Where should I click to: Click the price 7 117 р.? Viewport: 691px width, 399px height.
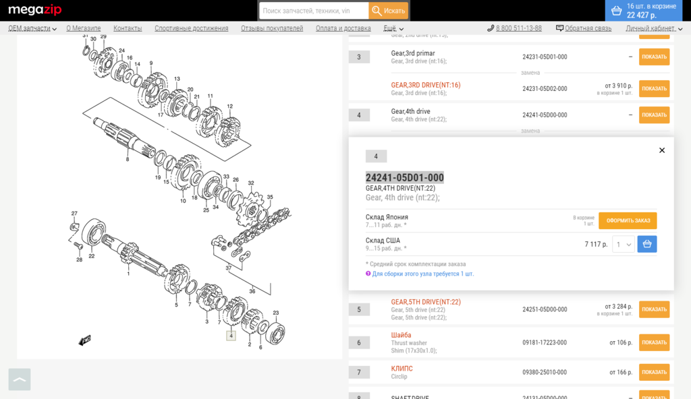[x=596, y=244]
